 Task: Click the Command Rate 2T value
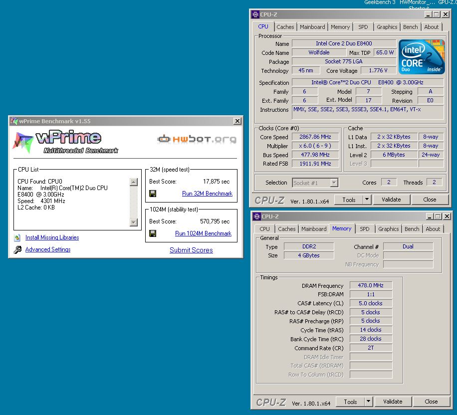click(x=371, y=348)
